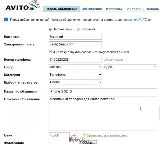Open the Телефоны category dropdown
Viewport: 160px width, 144px height.
tap(75, 75)
